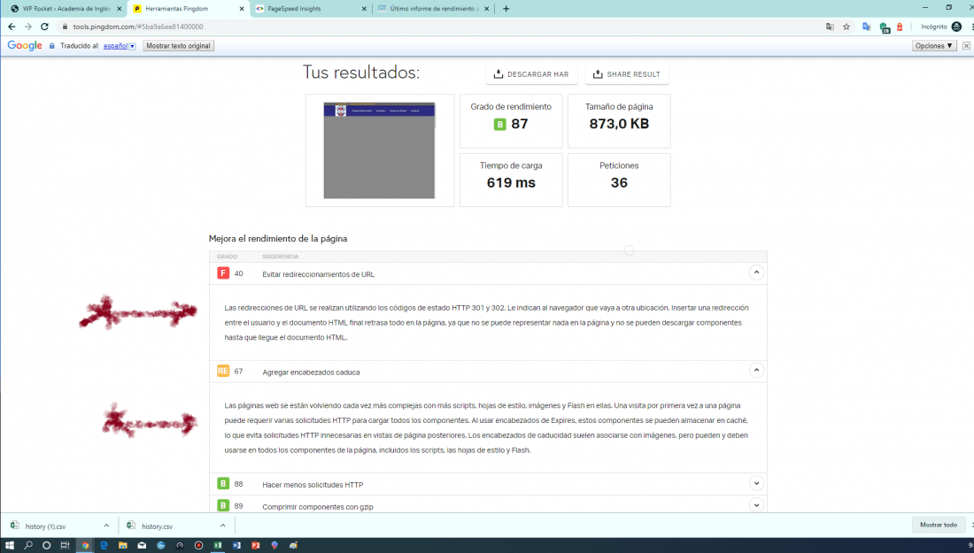Image resolution: width=974 pixels, height=553 pixels.
Task: Click the red record button app in taskbar
Action: [x=198, y=546]
